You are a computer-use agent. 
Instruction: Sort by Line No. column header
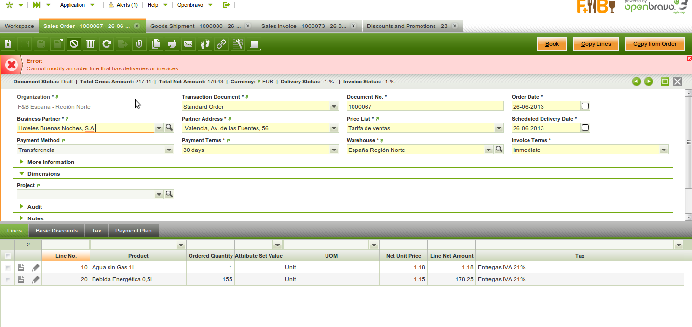click(x=66, y=256)
